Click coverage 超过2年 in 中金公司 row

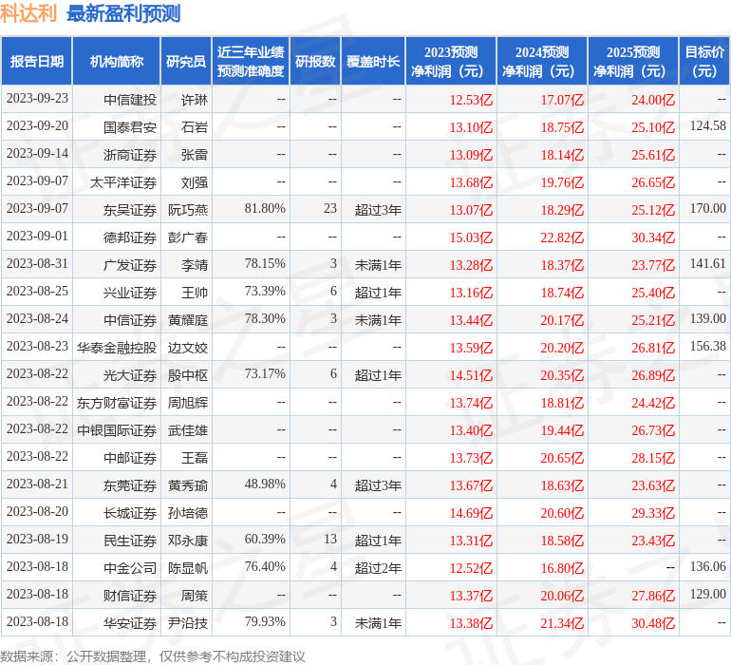coord(378,568)
